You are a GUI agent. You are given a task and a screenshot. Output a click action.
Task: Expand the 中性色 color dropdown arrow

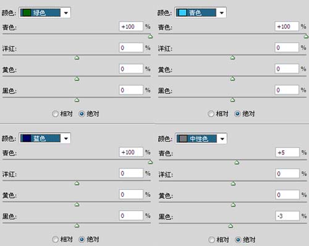coord(222,139)
